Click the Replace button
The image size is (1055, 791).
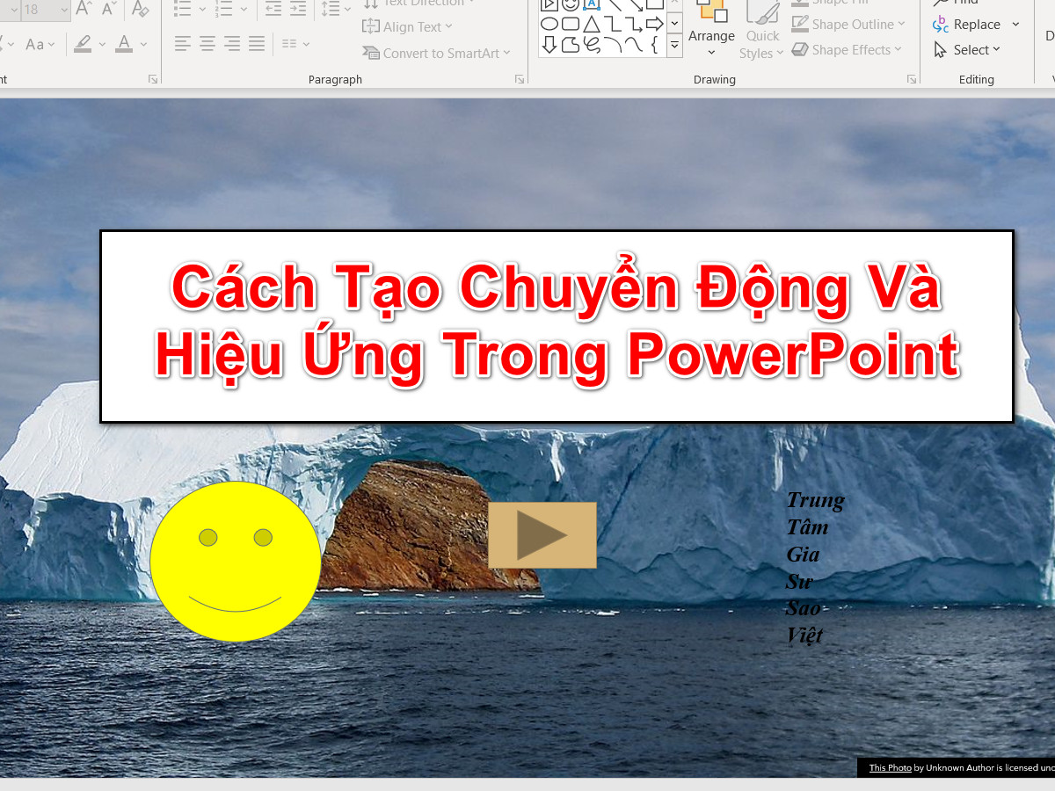tap(967, 25)
